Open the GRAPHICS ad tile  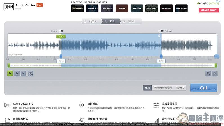click(x=167, y=8)
